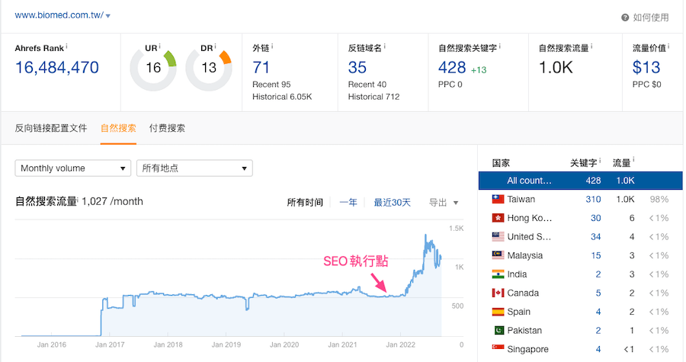686x362 pixels.
Task: Click the Malaysia flag icon
Action: click(498, 255)
